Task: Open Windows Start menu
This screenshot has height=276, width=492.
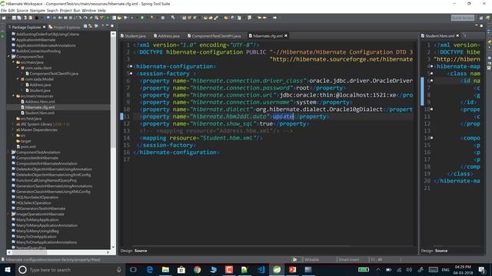Action: (x=7, y=270)
